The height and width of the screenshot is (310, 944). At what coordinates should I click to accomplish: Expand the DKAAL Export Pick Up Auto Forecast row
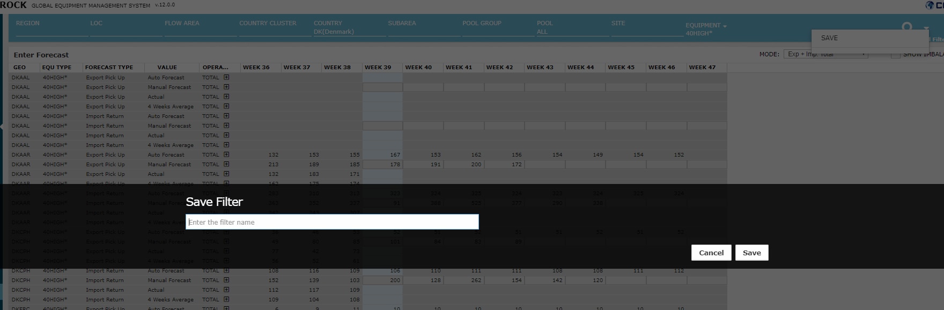[x=226, y=77]
